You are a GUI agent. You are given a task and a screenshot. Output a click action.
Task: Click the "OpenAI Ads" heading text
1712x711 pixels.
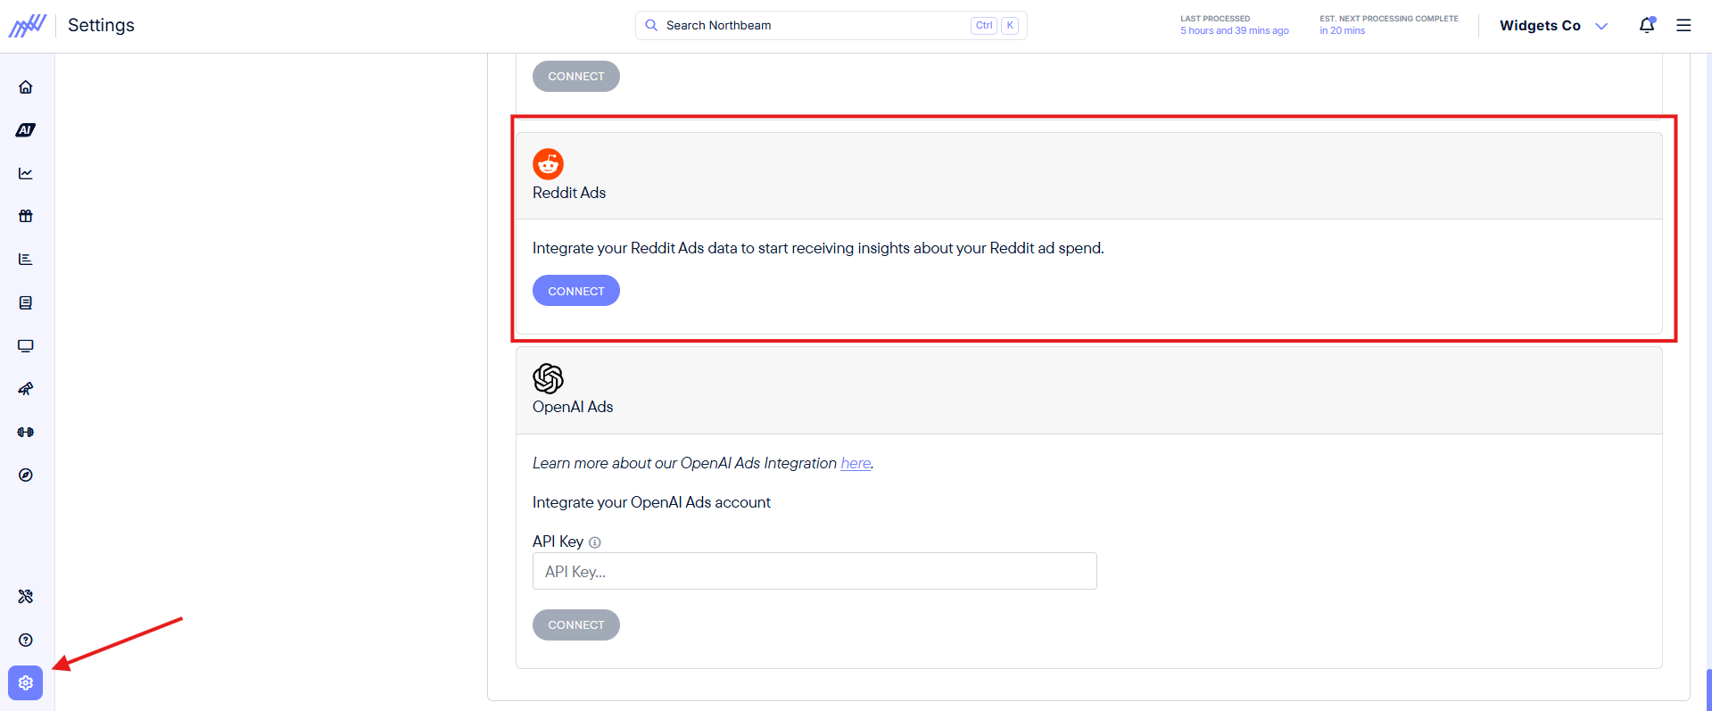(573, 407)
